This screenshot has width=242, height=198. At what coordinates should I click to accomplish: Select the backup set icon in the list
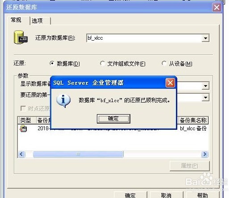coord(24,128)
